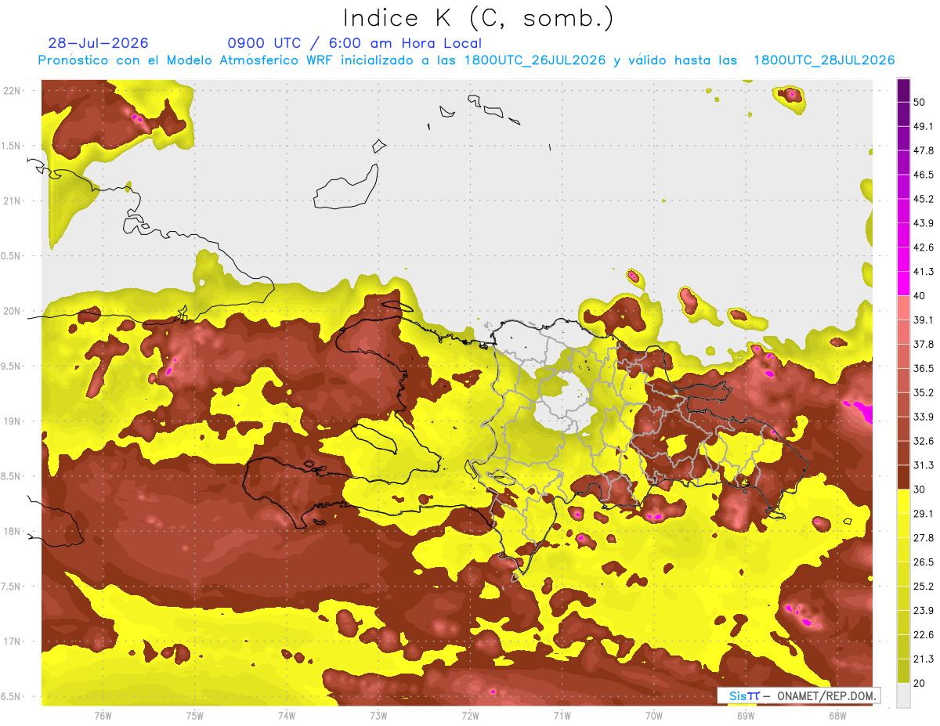Pick the olive swatch between 20 and 21.3
Image resolution: width=940 pixels, height=726 pixels.
click(x=904, y=671)
